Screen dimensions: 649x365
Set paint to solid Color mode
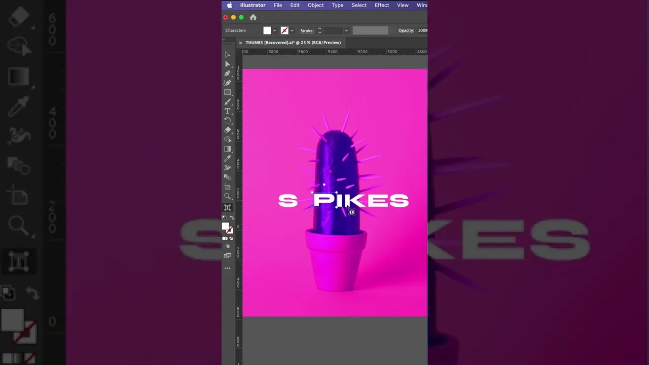[224, 238]
